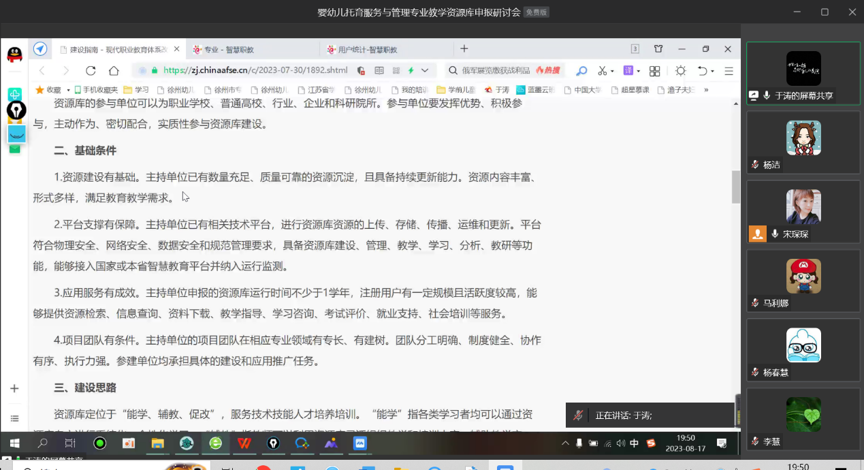Click the page vertical scrollbar thumb
This screenshot has height=470, width=864.
point(735,186)
